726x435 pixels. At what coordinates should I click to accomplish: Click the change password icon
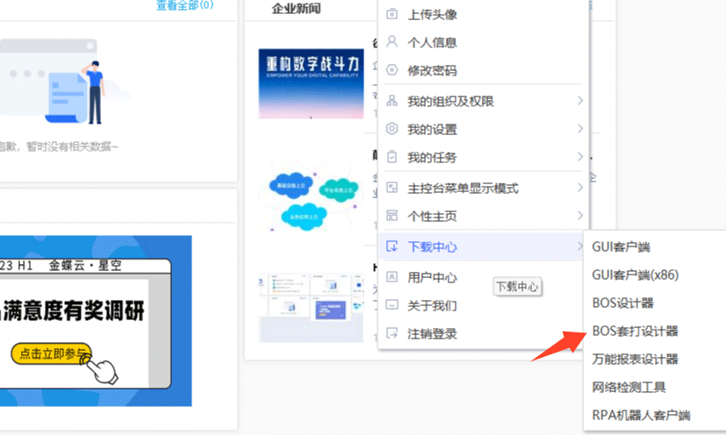click(x=392, y=70)
